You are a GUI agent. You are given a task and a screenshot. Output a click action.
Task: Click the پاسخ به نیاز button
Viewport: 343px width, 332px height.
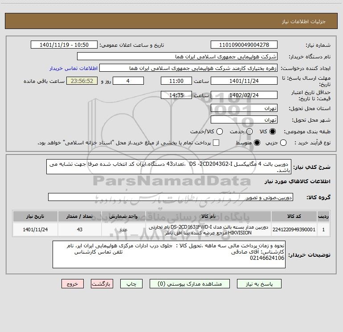259,284
